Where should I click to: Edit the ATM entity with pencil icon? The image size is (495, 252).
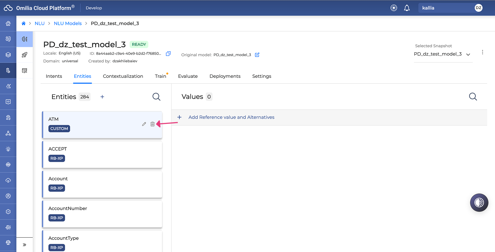pyautogui.click(x=144, y=124)
